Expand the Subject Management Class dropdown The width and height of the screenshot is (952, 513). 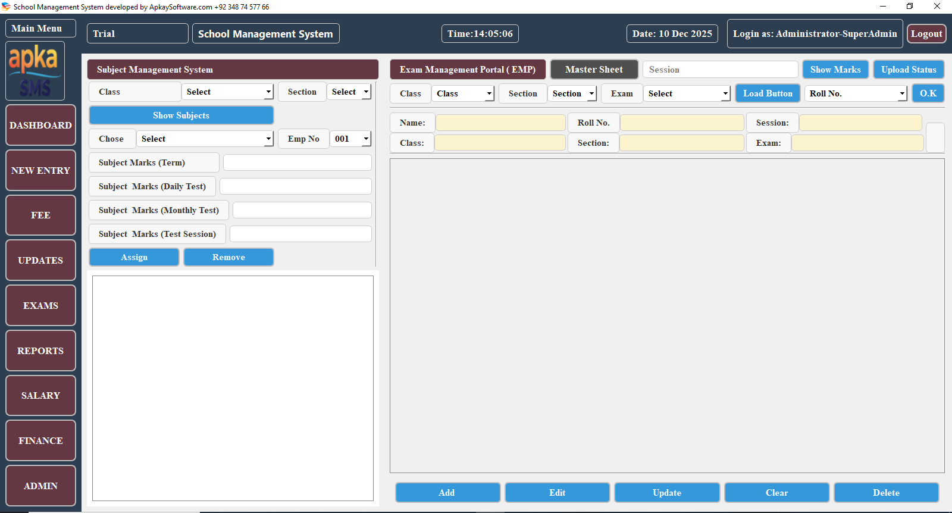point(227,92)
